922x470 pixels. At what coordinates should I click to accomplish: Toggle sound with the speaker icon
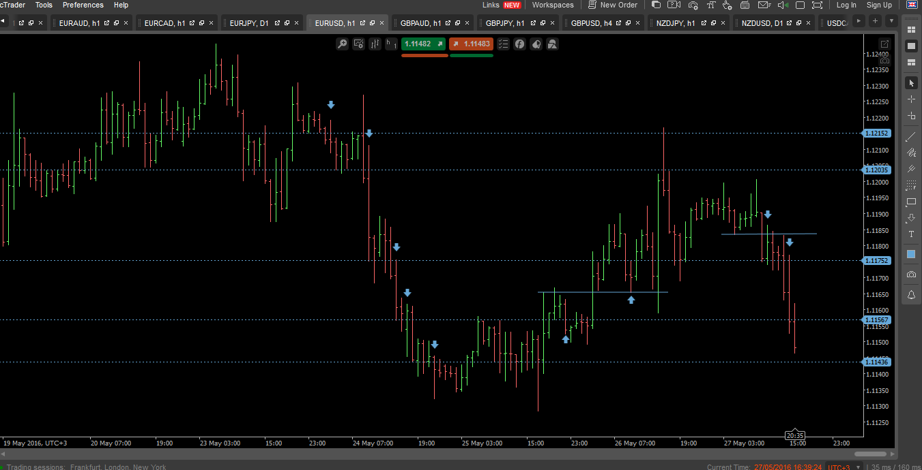(783, 5)
